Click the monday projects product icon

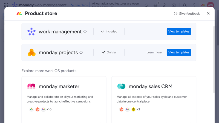(31, 52)
